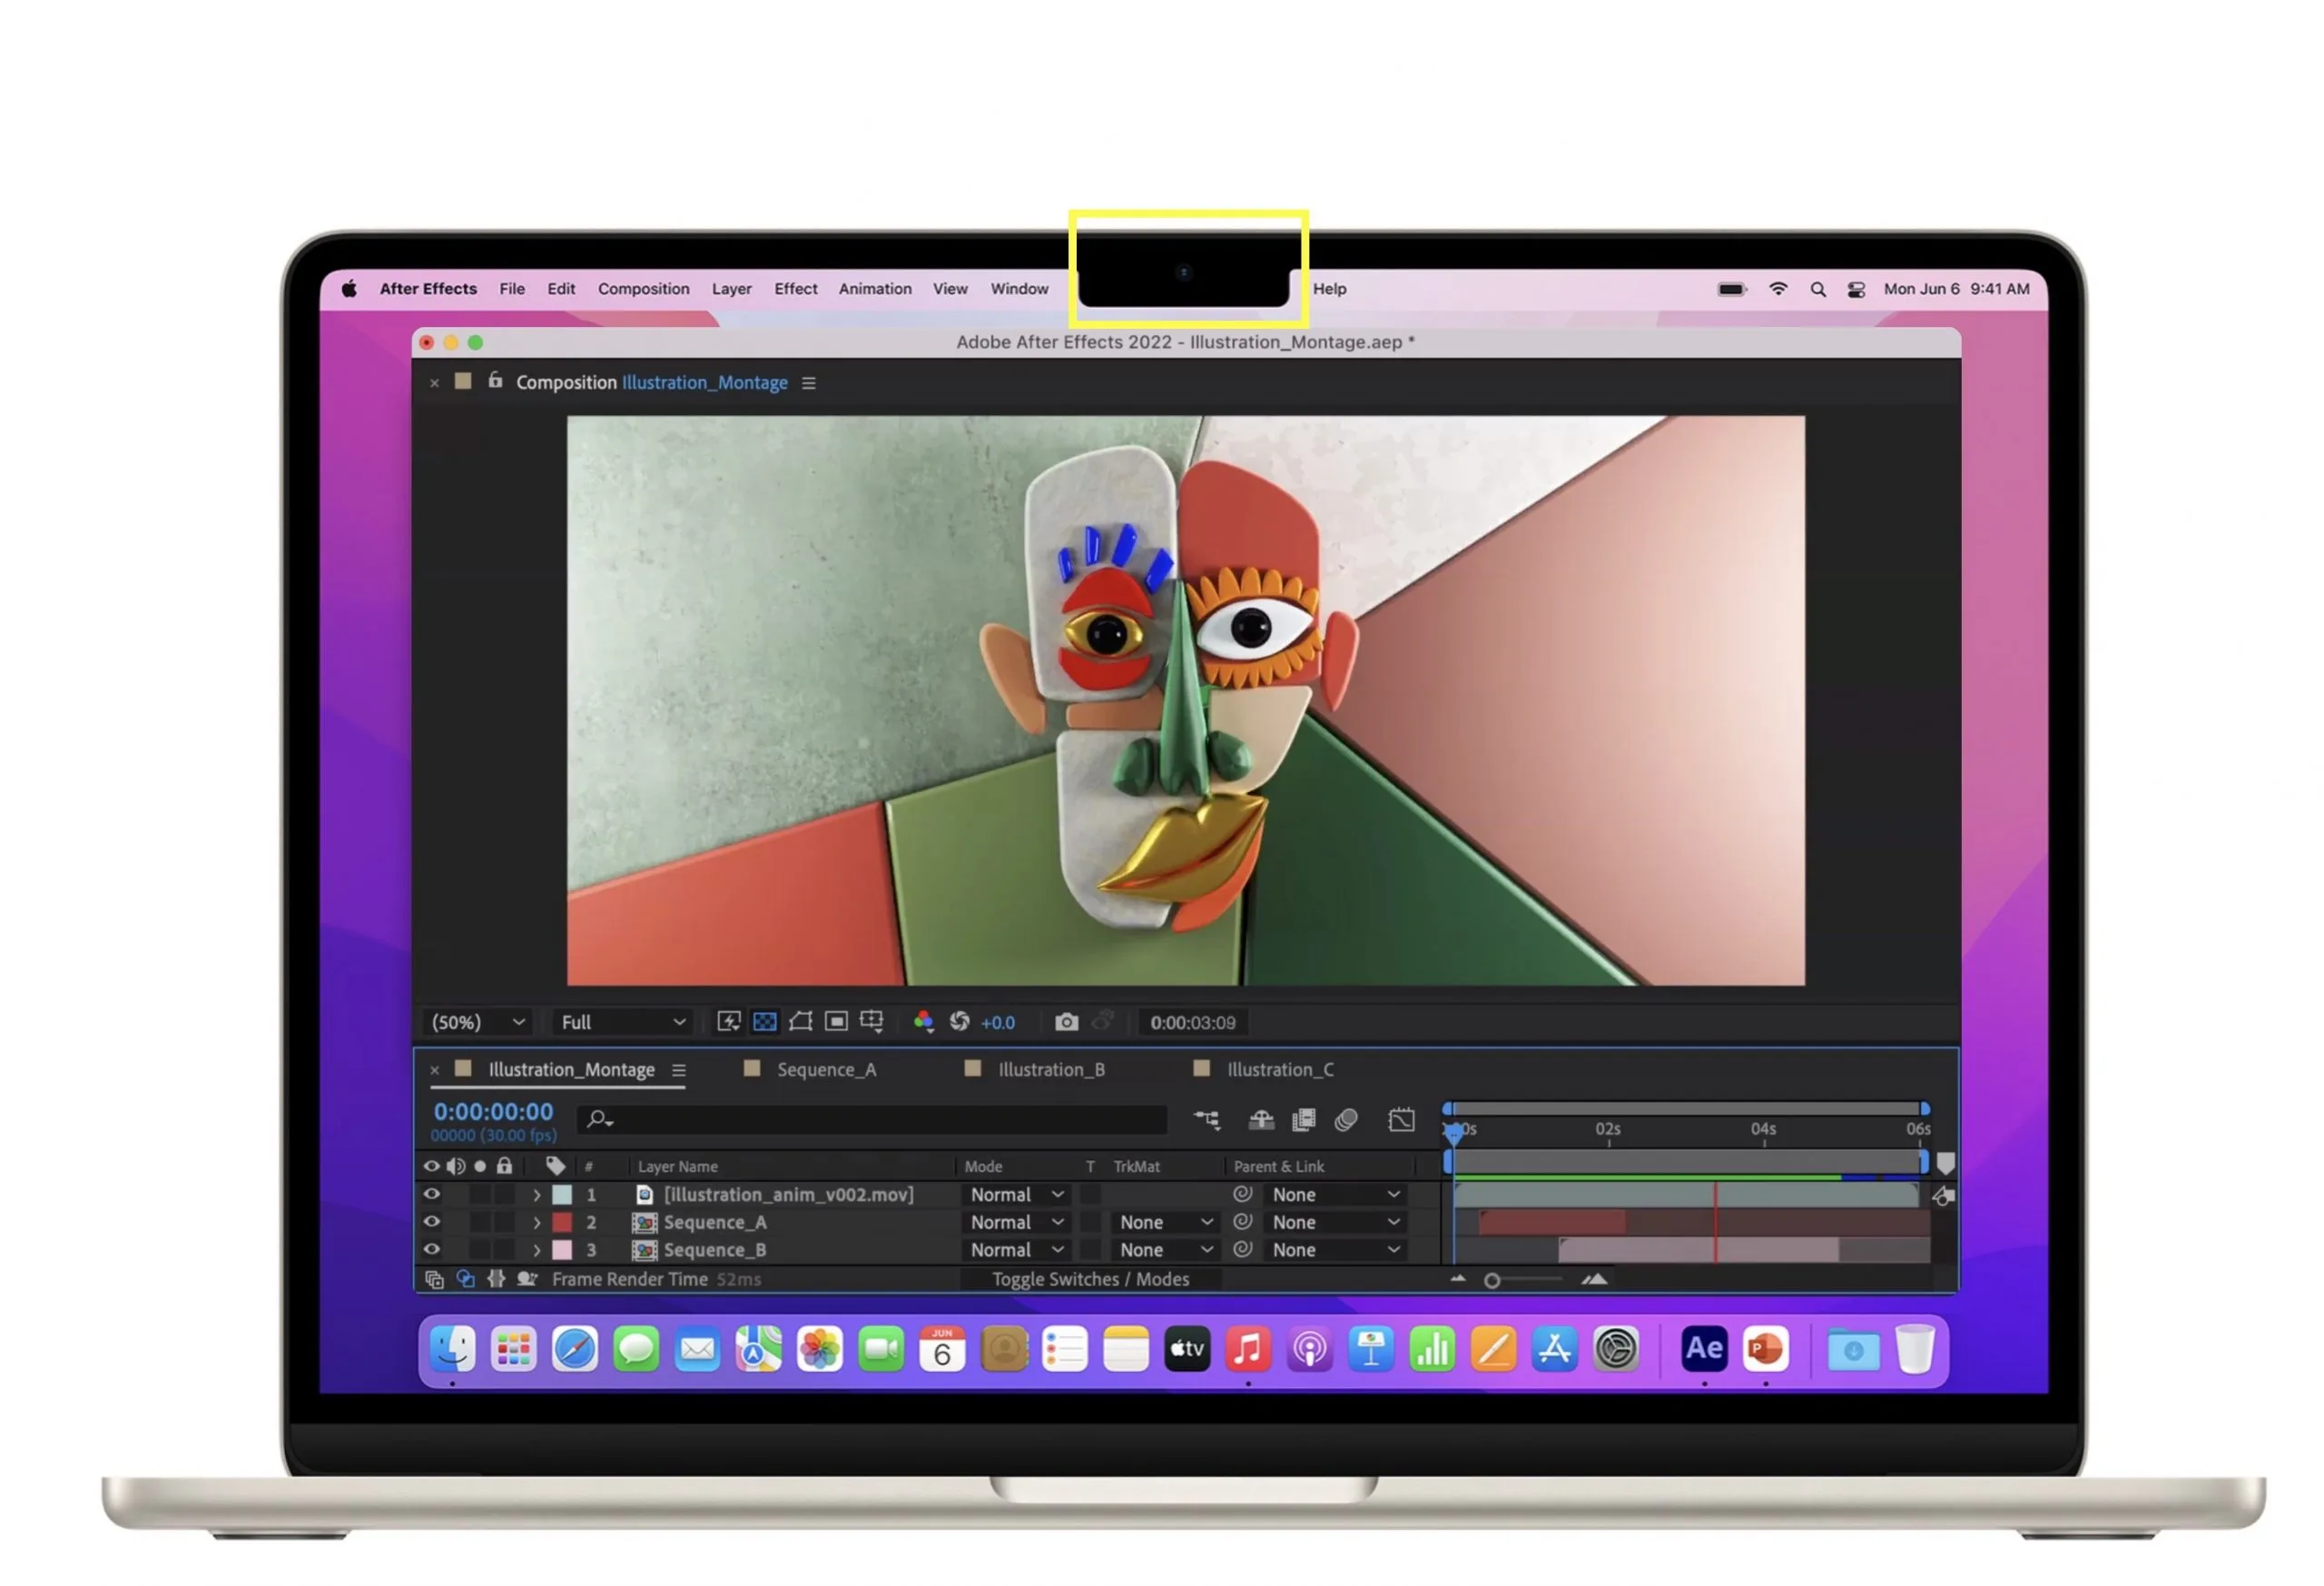The height and width of the screenshot is (1586, 2324).
Task: Open the Full resolution dropdown
Action: [622, 1023]
